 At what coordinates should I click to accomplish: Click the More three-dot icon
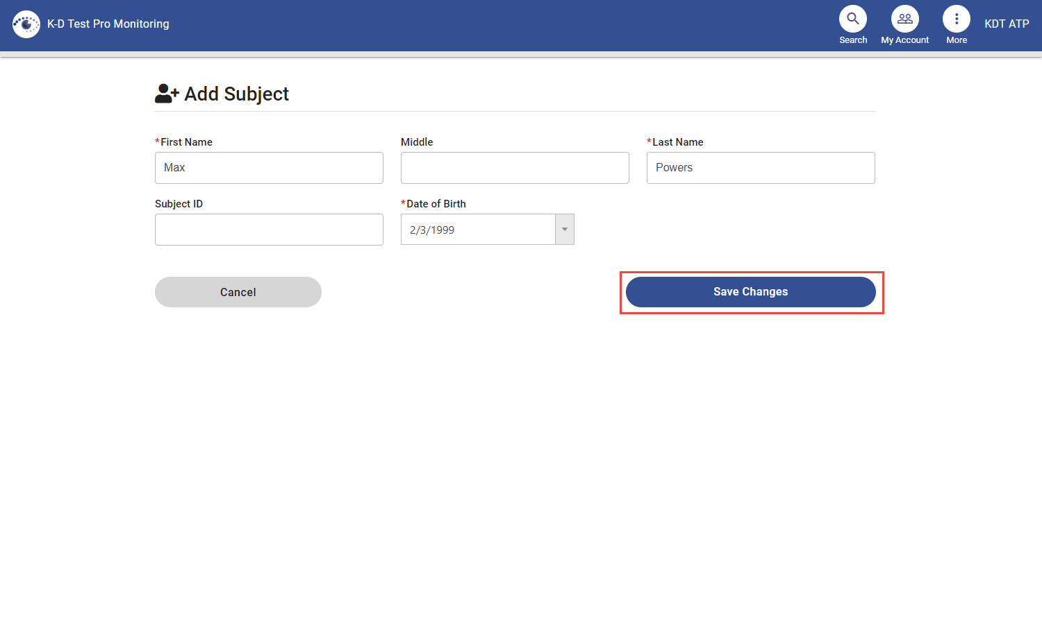click(957, 18)
